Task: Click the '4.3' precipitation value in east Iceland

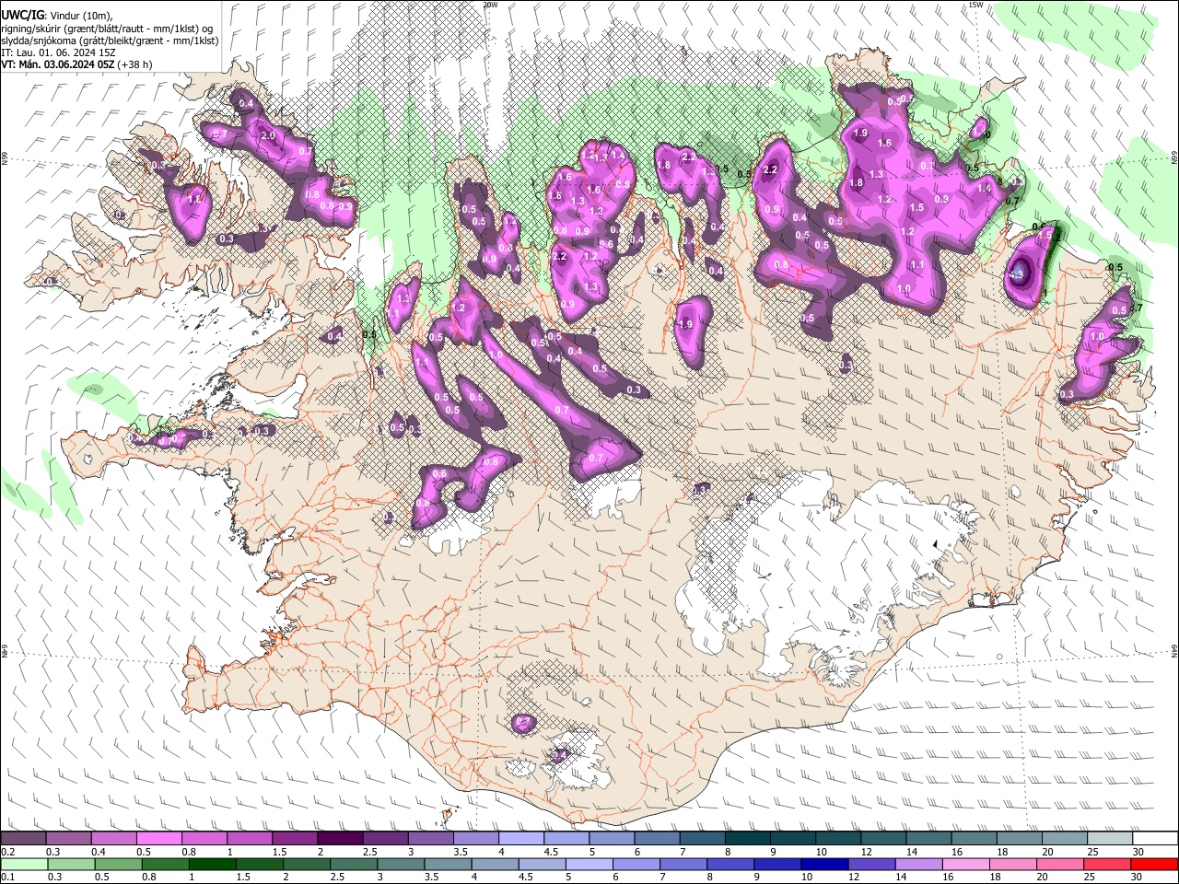Action: pyautogui.click(x=1018, y=273)
